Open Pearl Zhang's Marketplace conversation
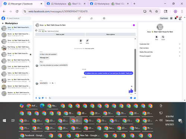The height and width of the screenshot is (139, 186). click(x=16, y=48)
